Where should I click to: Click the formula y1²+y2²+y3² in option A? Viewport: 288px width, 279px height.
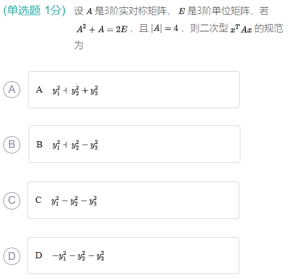tap(75, 90)
